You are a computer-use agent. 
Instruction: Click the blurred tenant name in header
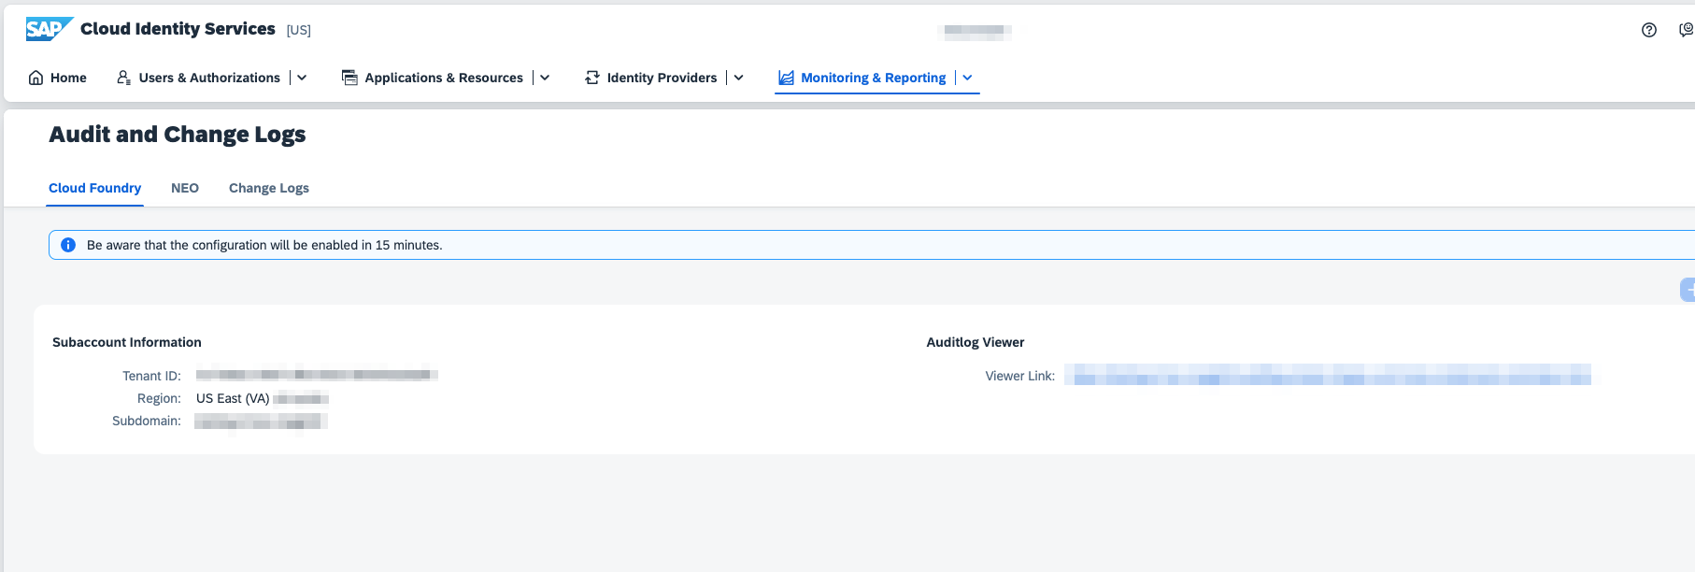point(974,31)
